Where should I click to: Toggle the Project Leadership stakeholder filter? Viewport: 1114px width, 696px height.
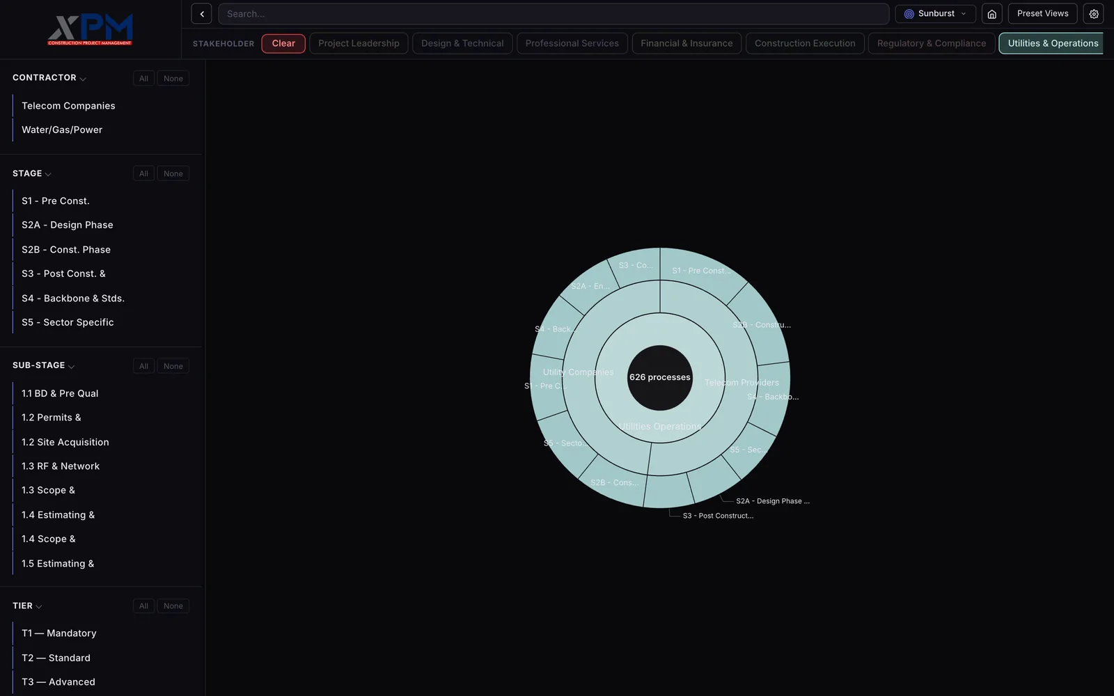(x=359, y=43)
